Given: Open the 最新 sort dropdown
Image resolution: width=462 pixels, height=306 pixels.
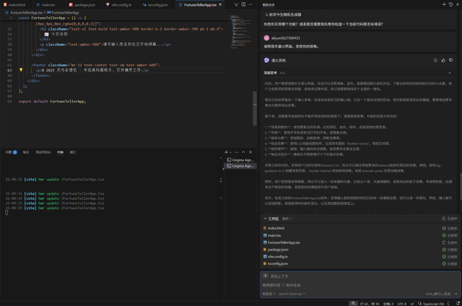Looking at the screenshot, I should coord(287,219).
